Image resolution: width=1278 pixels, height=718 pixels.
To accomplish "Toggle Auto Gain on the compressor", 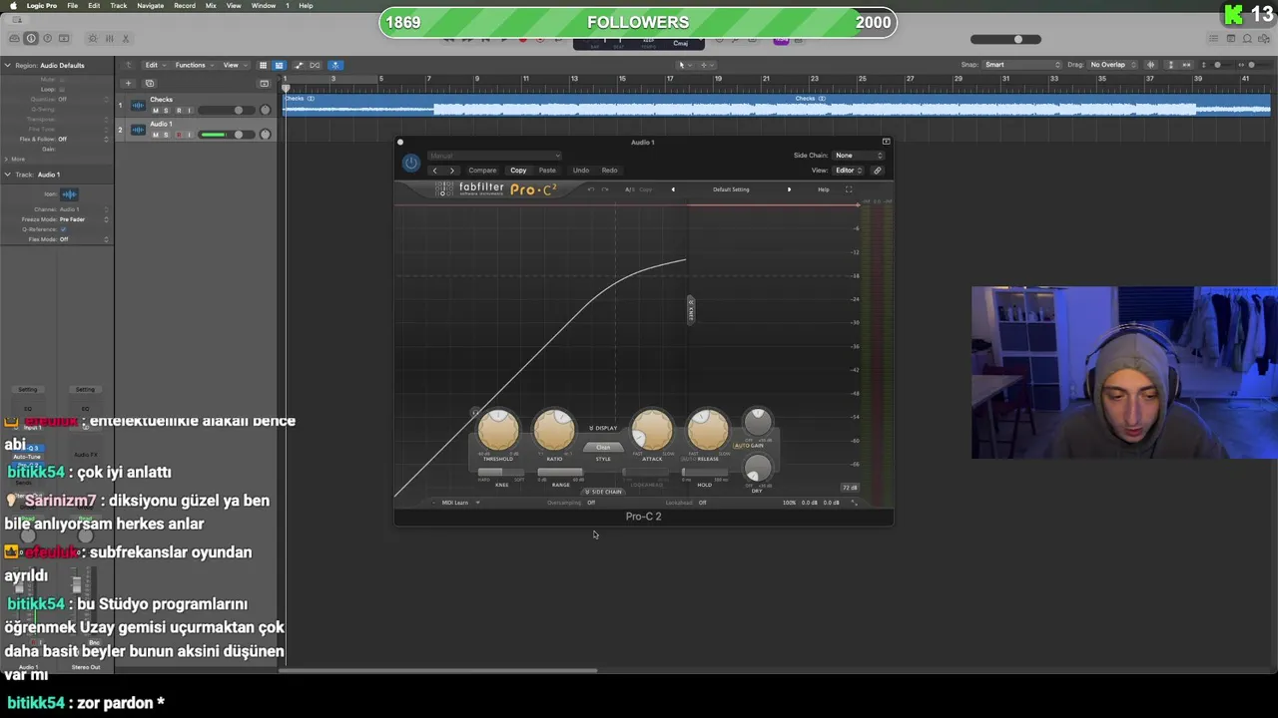I will [x=749, y=446].
